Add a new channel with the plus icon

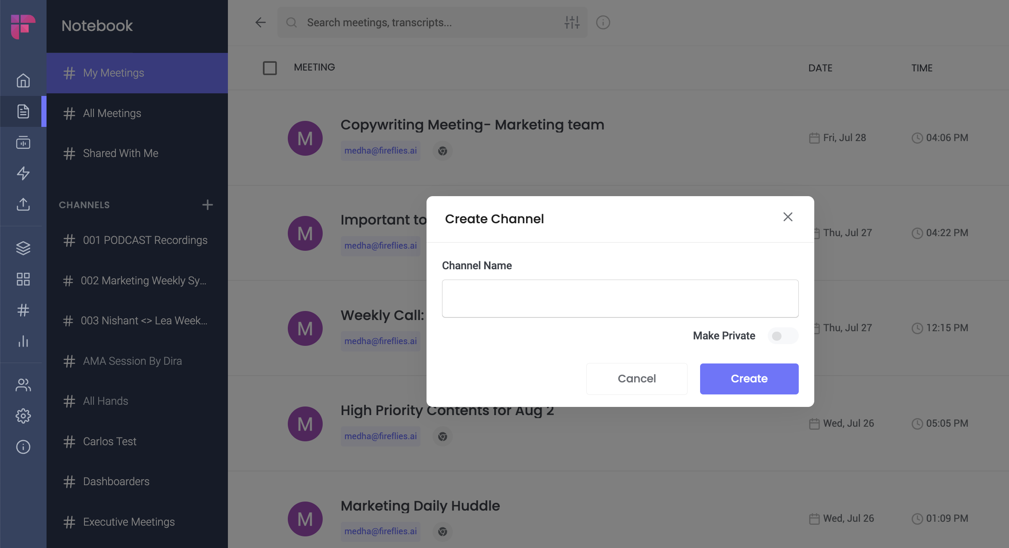(208, 205)
